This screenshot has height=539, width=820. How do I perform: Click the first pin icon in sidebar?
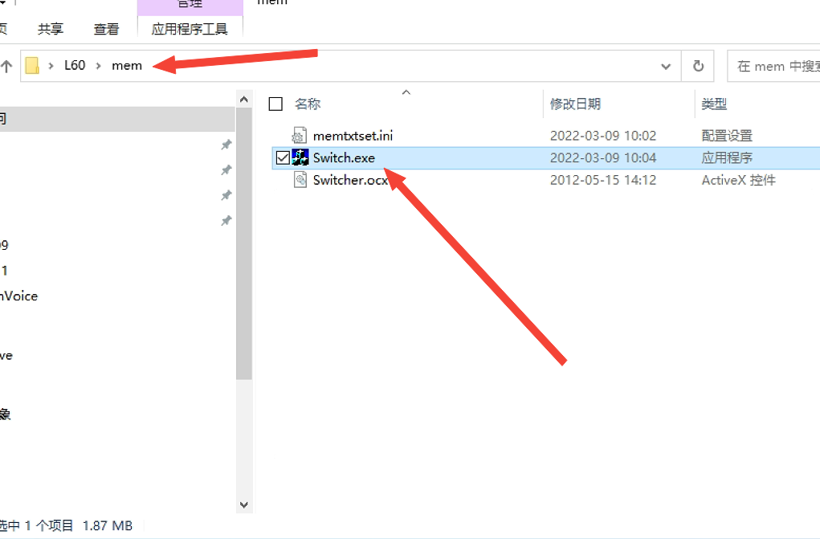point(226,145)
